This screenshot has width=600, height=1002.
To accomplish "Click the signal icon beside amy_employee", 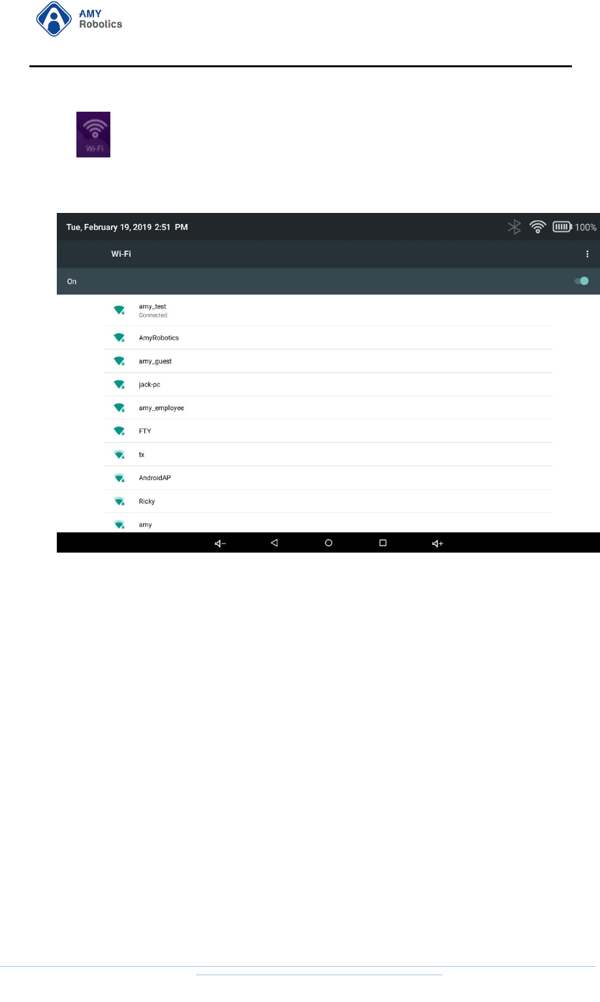I will pyautogui.click(x=119, y=408).
